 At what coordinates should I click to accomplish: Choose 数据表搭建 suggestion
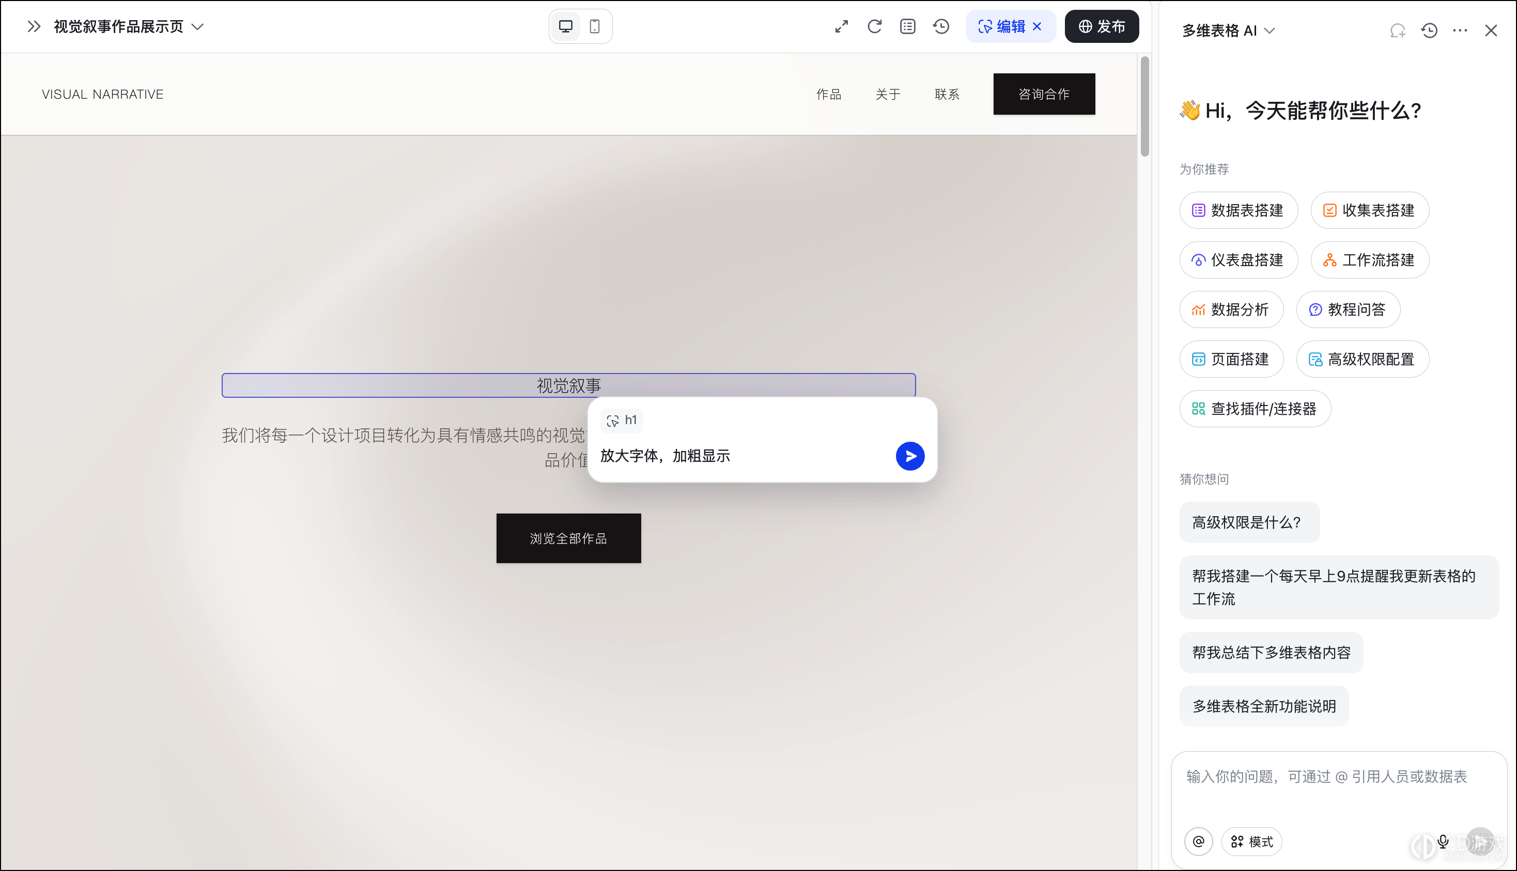coord(1238,210)
